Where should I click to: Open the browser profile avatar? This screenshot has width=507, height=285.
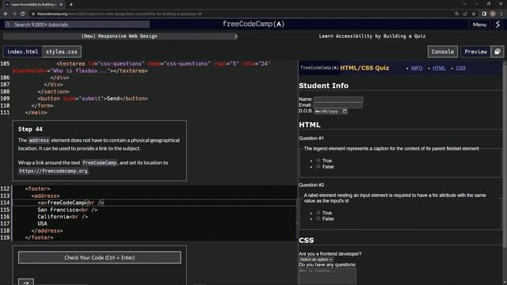tap(493, 14)
